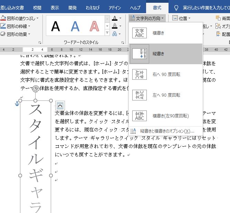Click the 図形の効果 icon

tap(3, 34)
